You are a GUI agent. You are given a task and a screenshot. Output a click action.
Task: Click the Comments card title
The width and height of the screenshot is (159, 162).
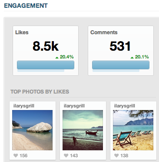point(104,32)
